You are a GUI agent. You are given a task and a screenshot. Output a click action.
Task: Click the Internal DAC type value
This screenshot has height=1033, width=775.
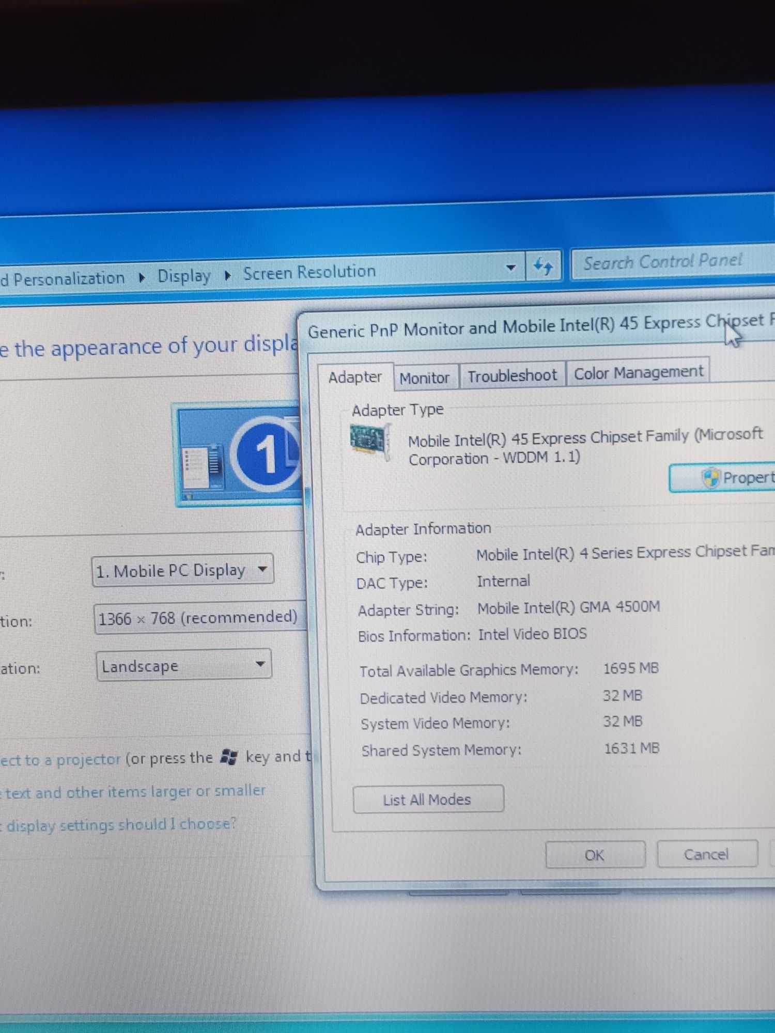click(503, 582)
